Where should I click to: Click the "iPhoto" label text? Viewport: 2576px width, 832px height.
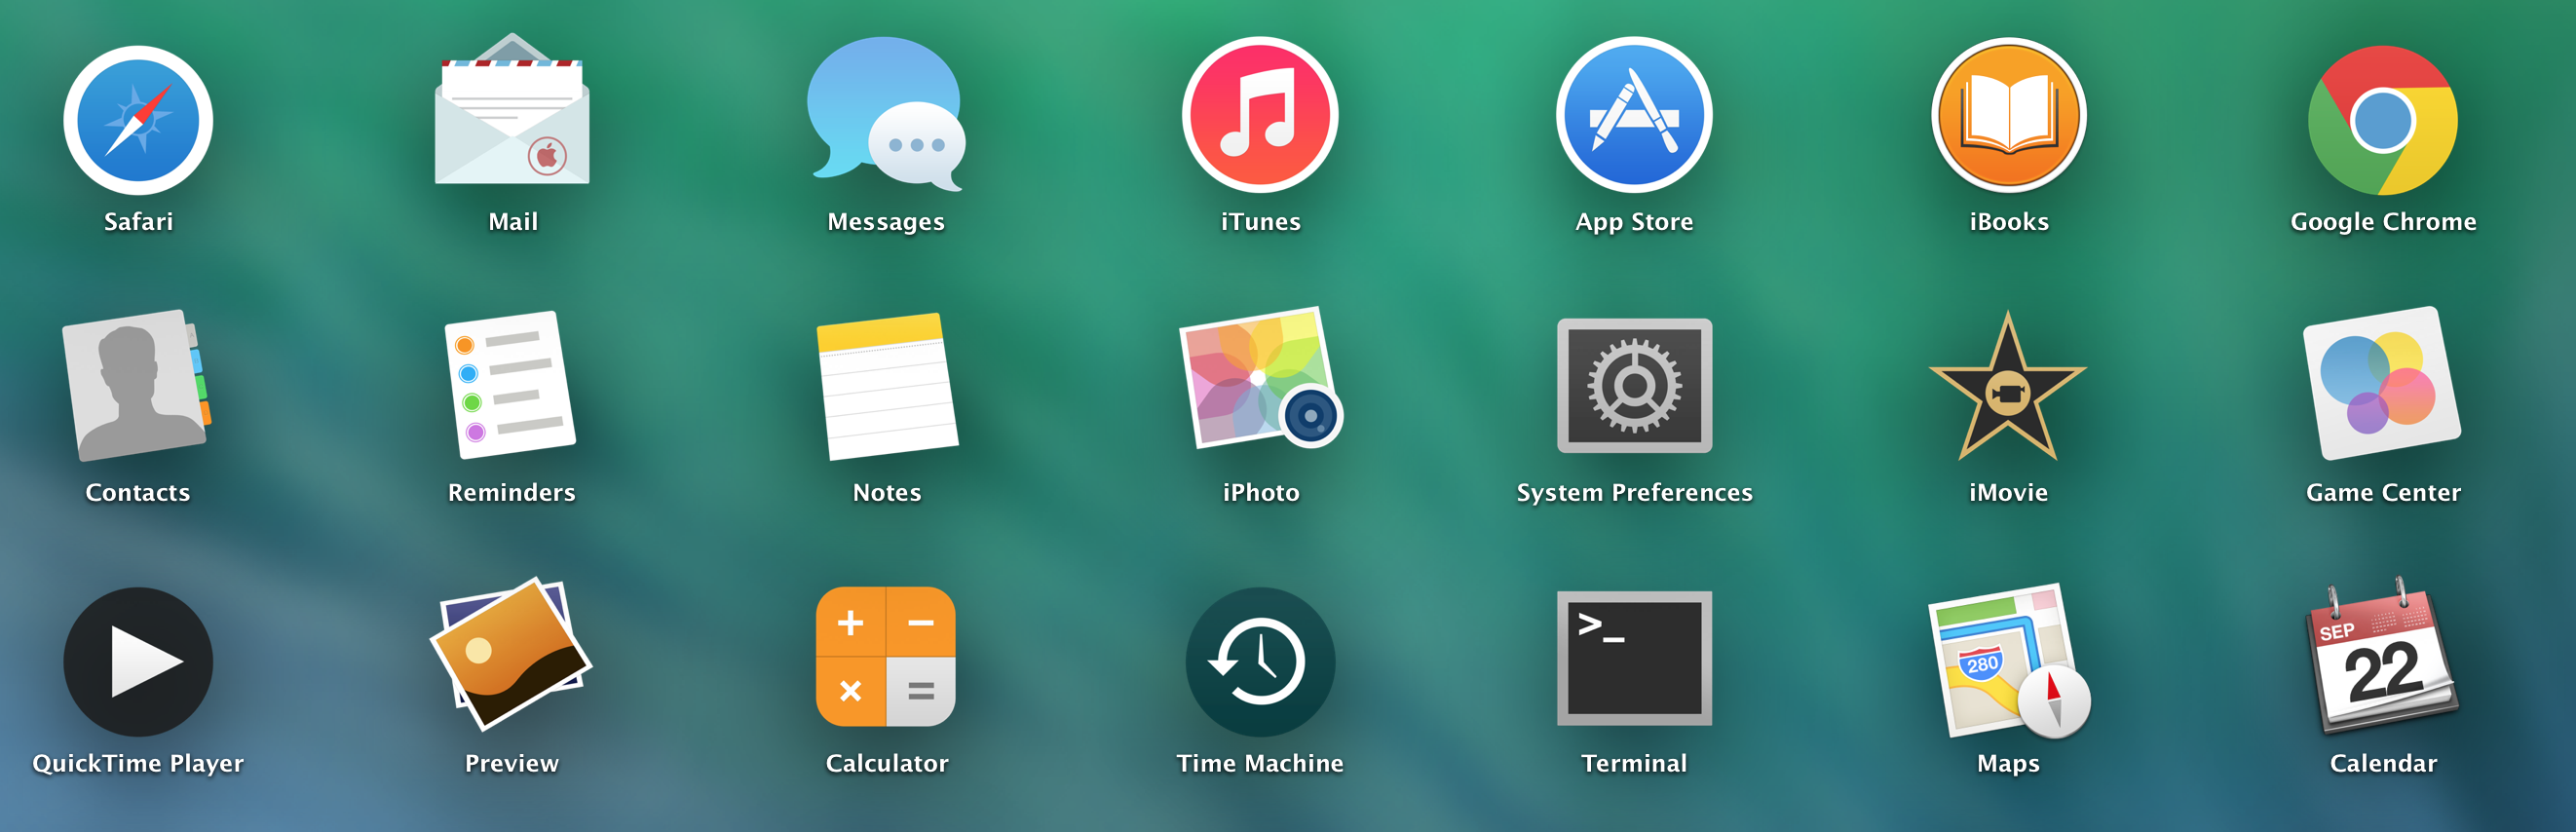coord(1260,493)
